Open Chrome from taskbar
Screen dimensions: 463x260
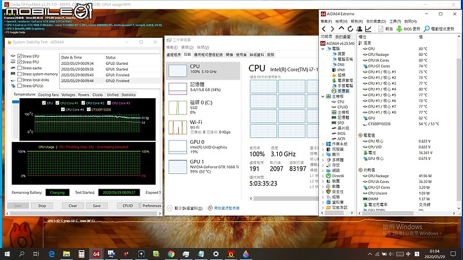pyautogui.click(x=171, y=254)
